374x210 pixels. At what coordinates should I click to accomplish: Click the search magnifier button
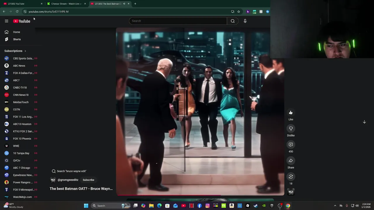click(x=233, y=21)
